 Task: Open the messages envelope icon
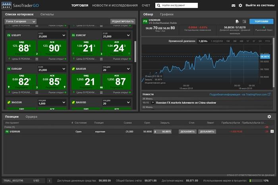234,6
